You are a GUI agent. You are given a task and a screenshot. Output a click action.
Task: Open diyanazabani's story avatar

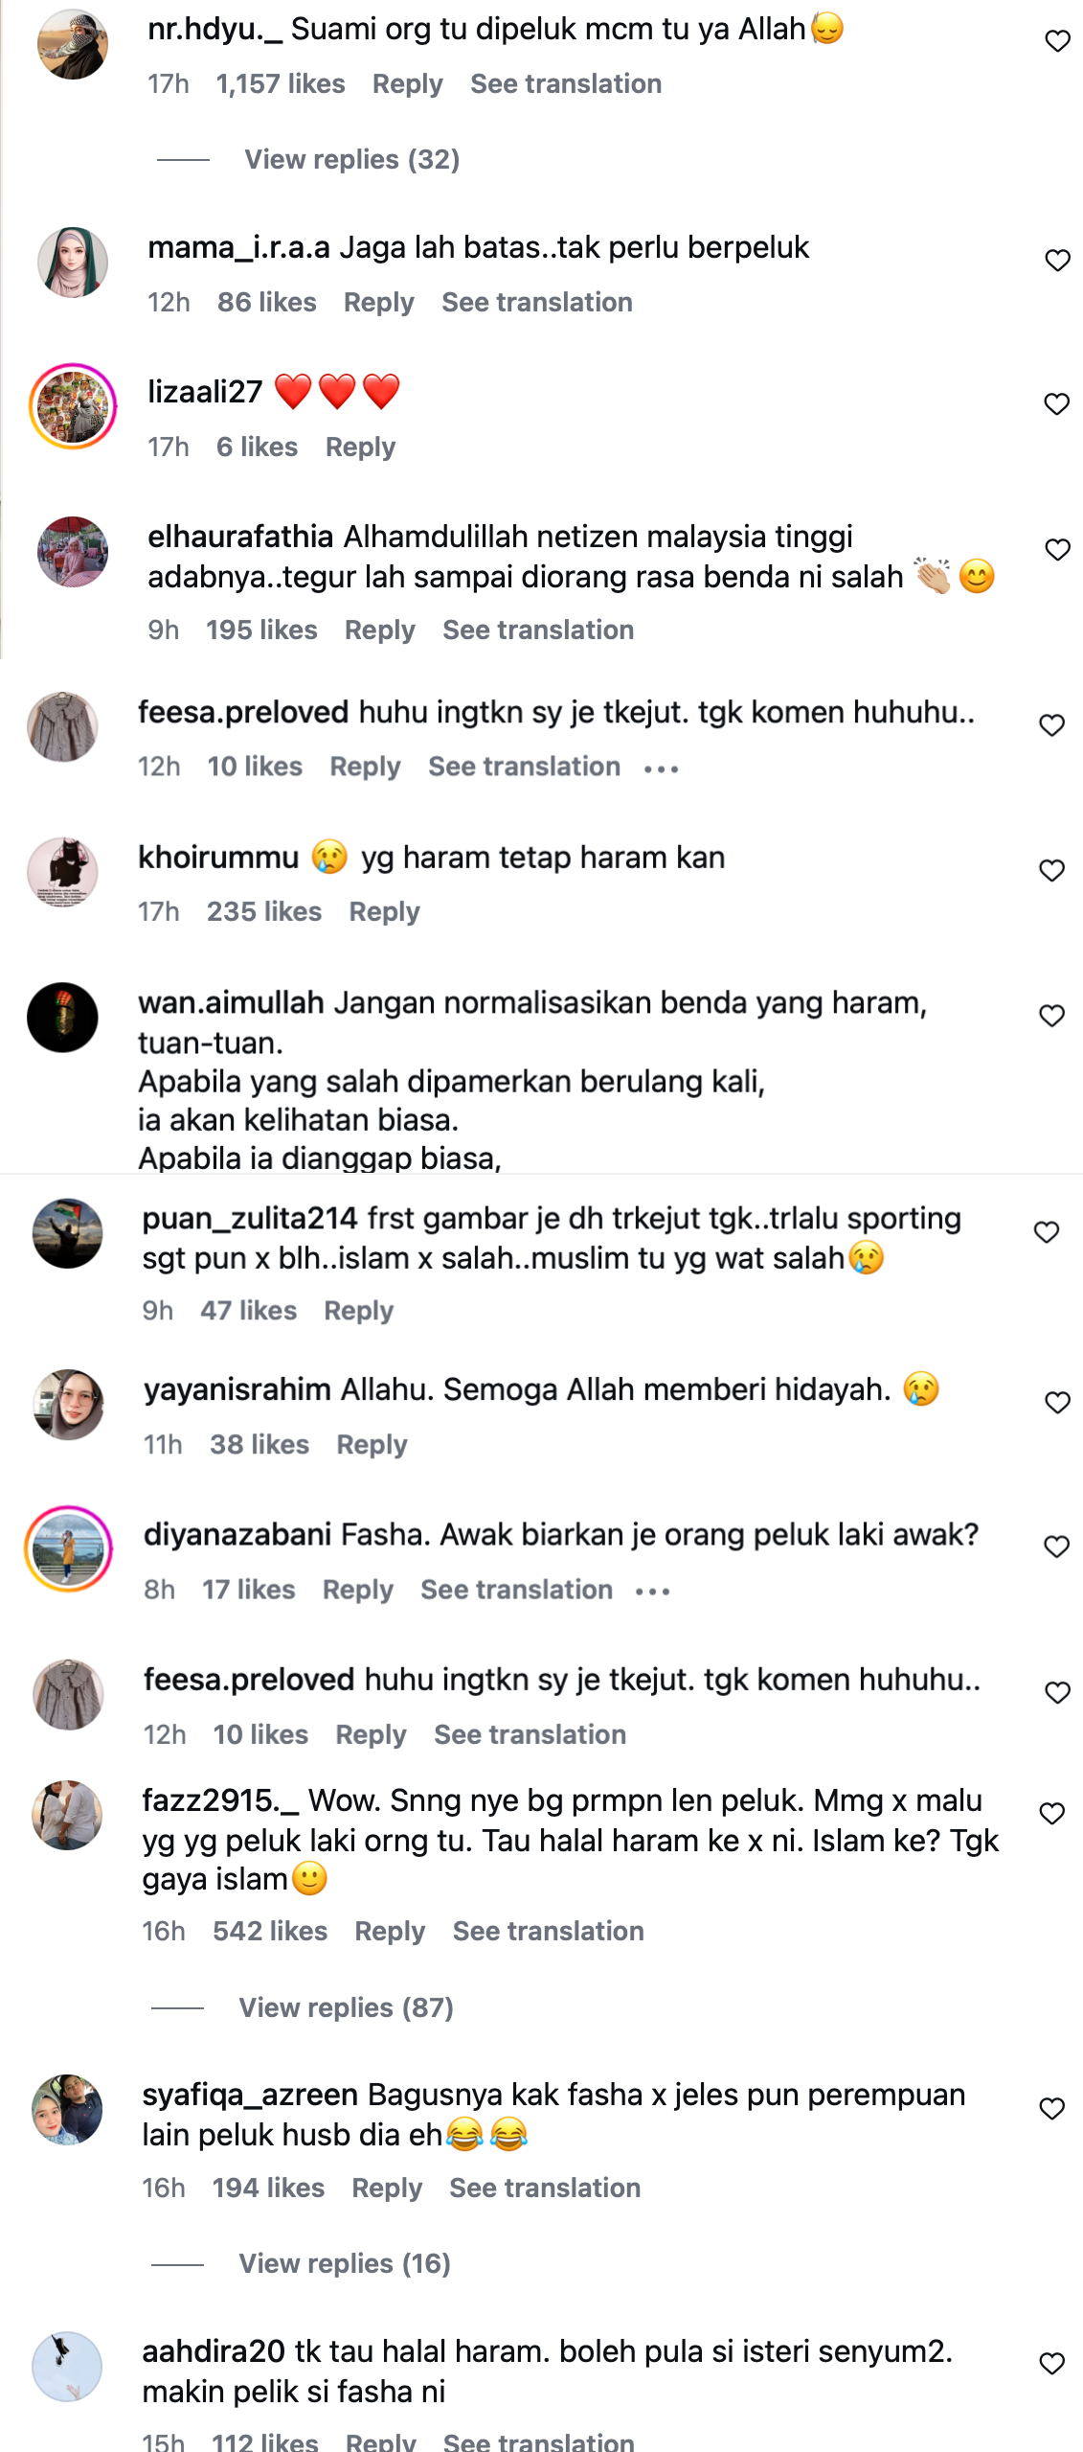click(x=68, y=1548)
